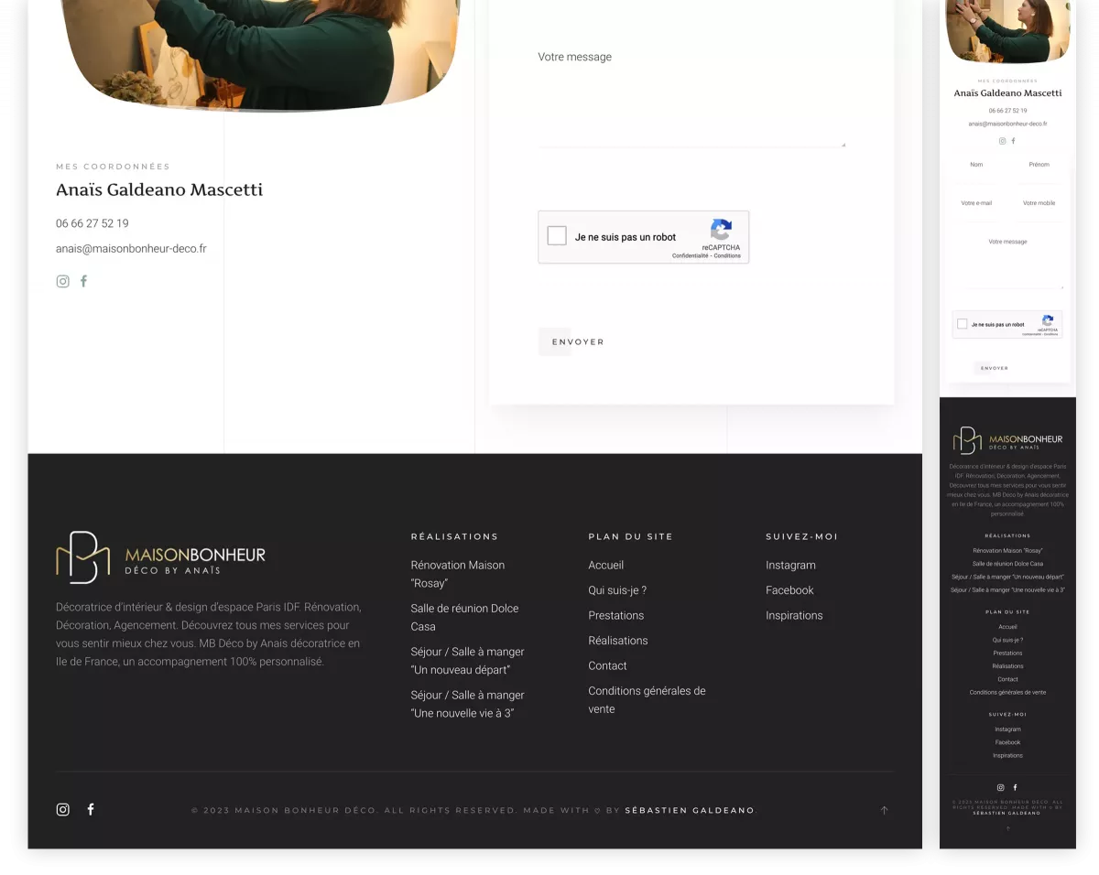Open 'Conditions générales de vente' mobile link
The height and width of the screenshot is (875, 1099).
1007,692
